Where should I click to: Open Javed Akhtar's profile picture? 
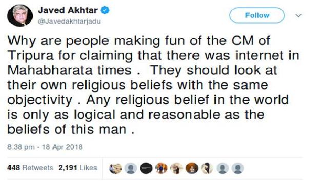pyautogui.click(x=20, y=16)
